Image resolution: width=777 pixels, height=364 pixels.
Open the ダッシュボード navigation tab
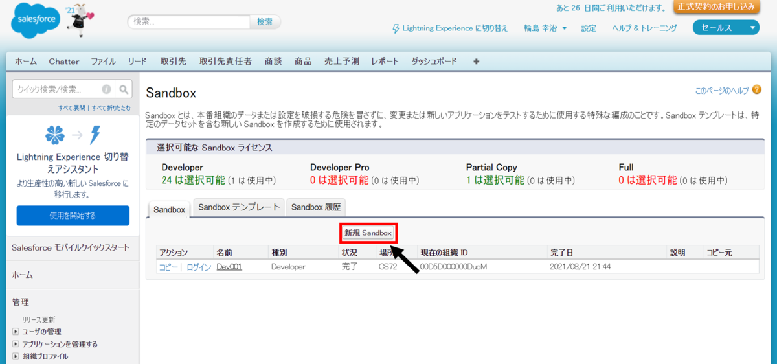434,62
